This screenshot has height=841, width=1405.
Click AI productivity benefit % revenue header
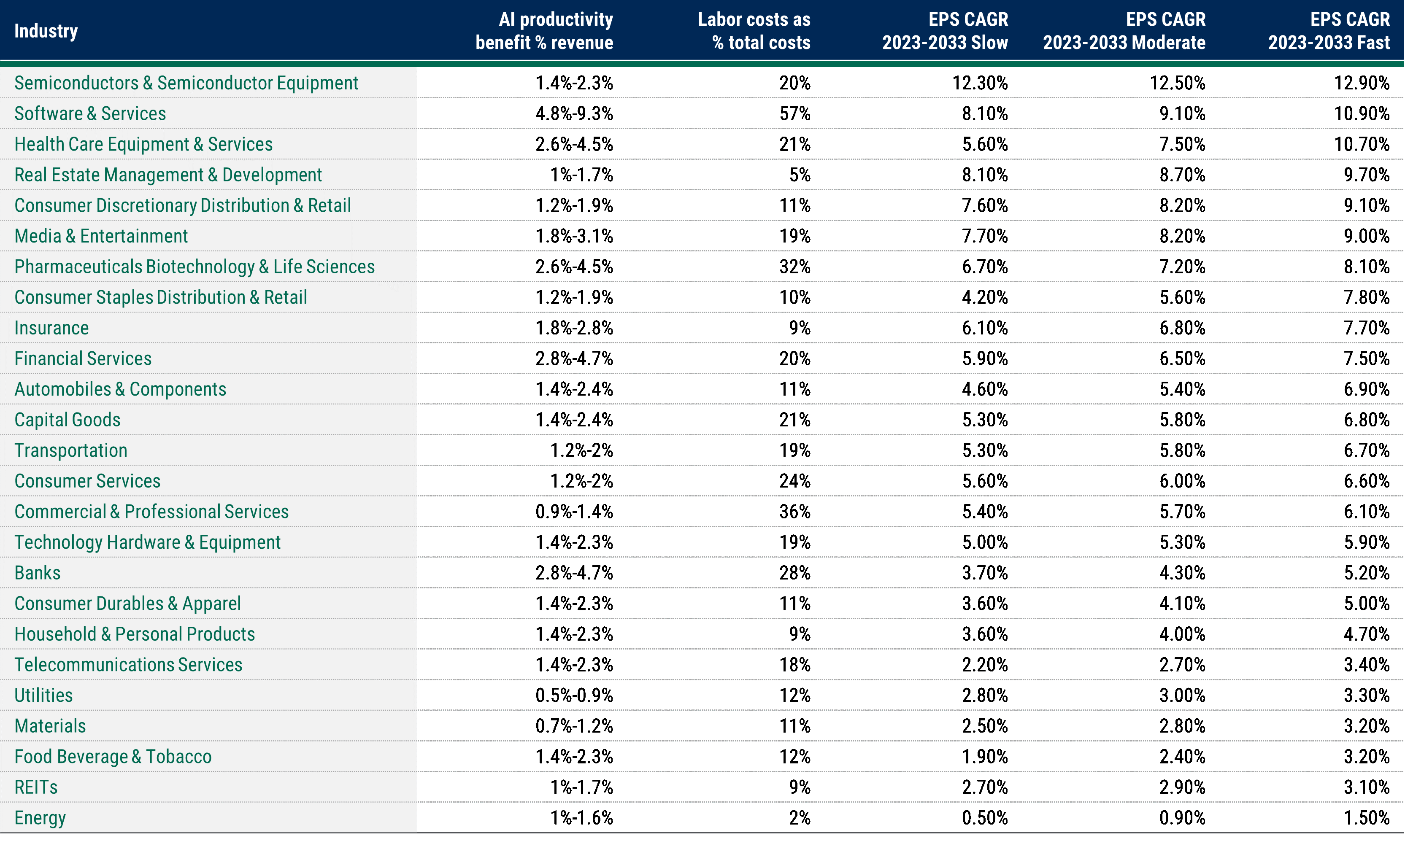(544, 31)
